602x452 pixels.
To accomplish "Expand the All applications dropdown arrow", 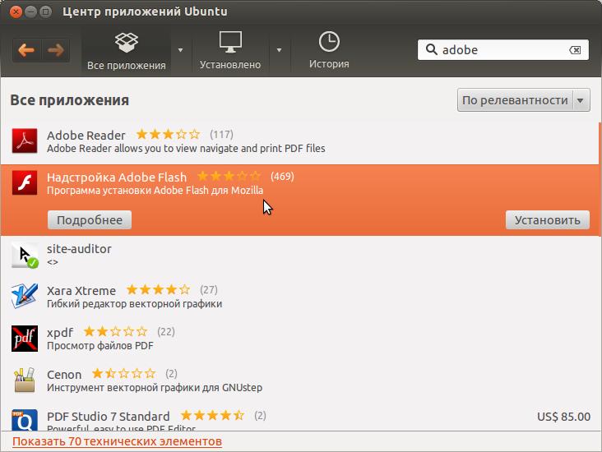I will [180, 50].
